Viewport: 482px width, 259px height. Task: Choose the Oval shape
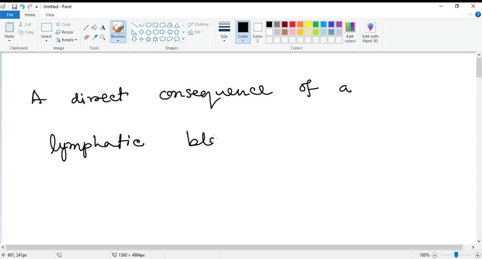(148, 25)
